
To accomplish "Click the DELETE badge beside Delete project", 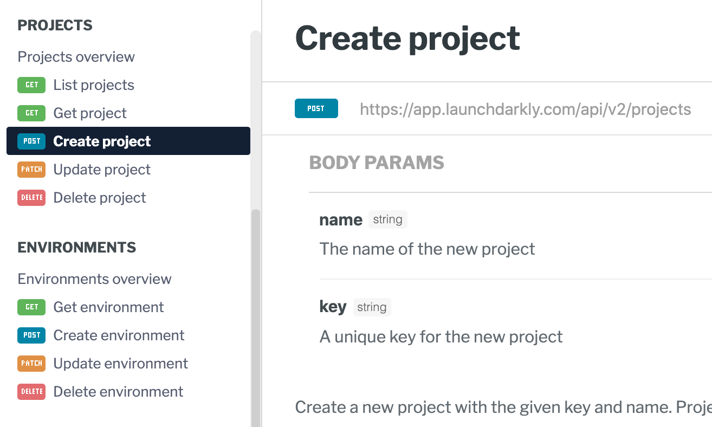I will [31, 198].
